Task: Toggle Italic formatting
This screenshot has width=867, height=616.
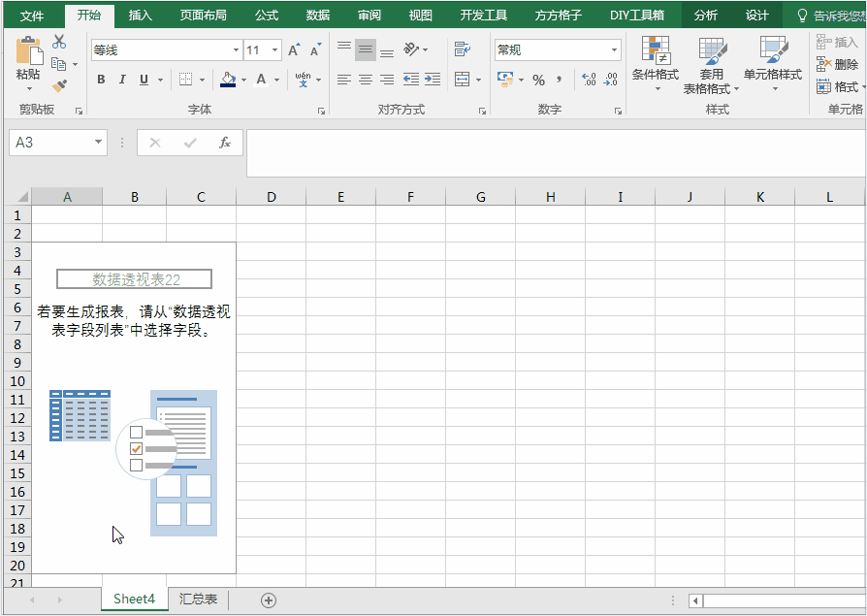Action: 122,80
